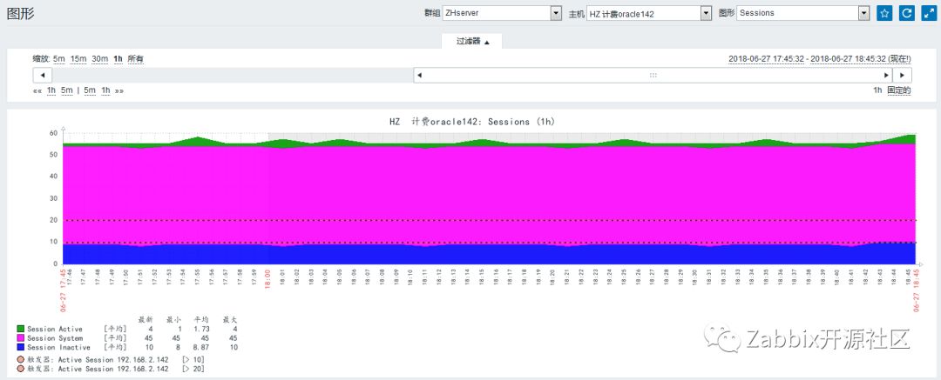
Task: Click left arrow at timeline scrollbar start
Action: click(43, 76)
